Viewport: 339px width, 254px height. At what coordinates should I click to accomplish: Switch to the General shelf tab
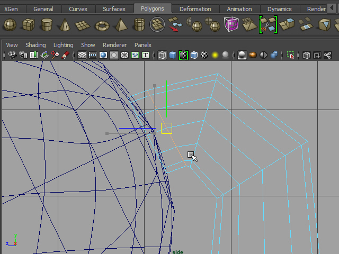43,9
